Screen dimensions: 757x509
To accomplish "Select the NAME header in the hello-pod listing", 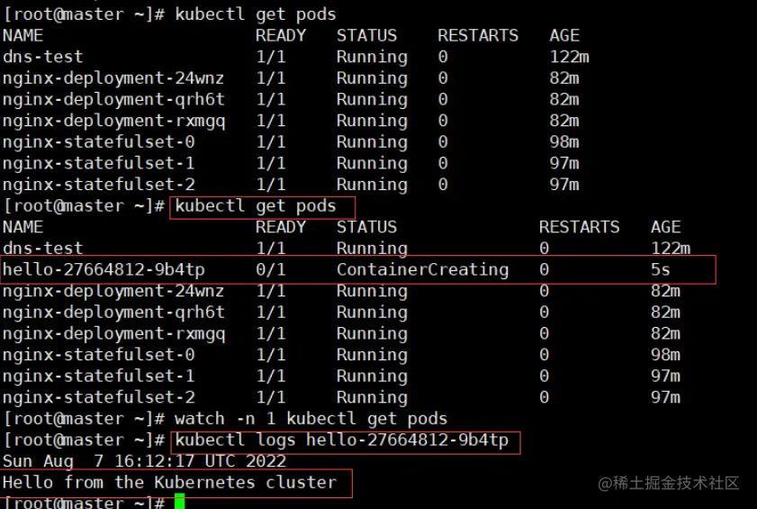I will coord(23,227).
